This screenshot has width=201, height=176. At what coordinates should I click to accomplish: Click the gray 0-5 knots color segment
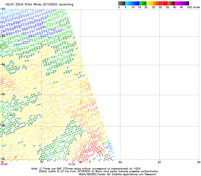[122, 3]
